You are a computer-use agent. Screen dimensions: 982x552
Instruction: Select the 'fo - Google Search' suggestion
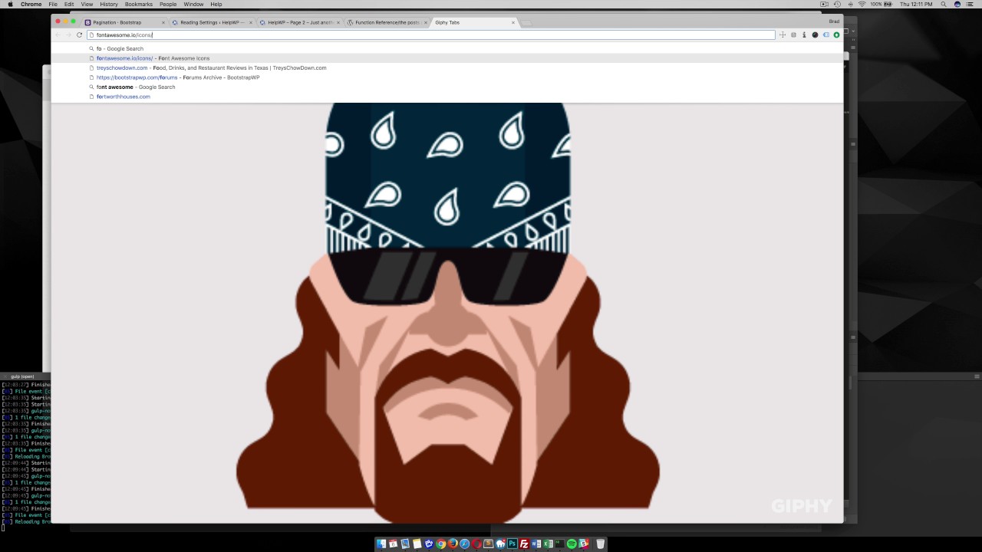(447, 48)
